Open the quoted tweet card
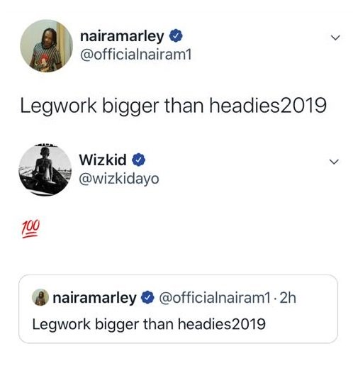 (178, 308)
